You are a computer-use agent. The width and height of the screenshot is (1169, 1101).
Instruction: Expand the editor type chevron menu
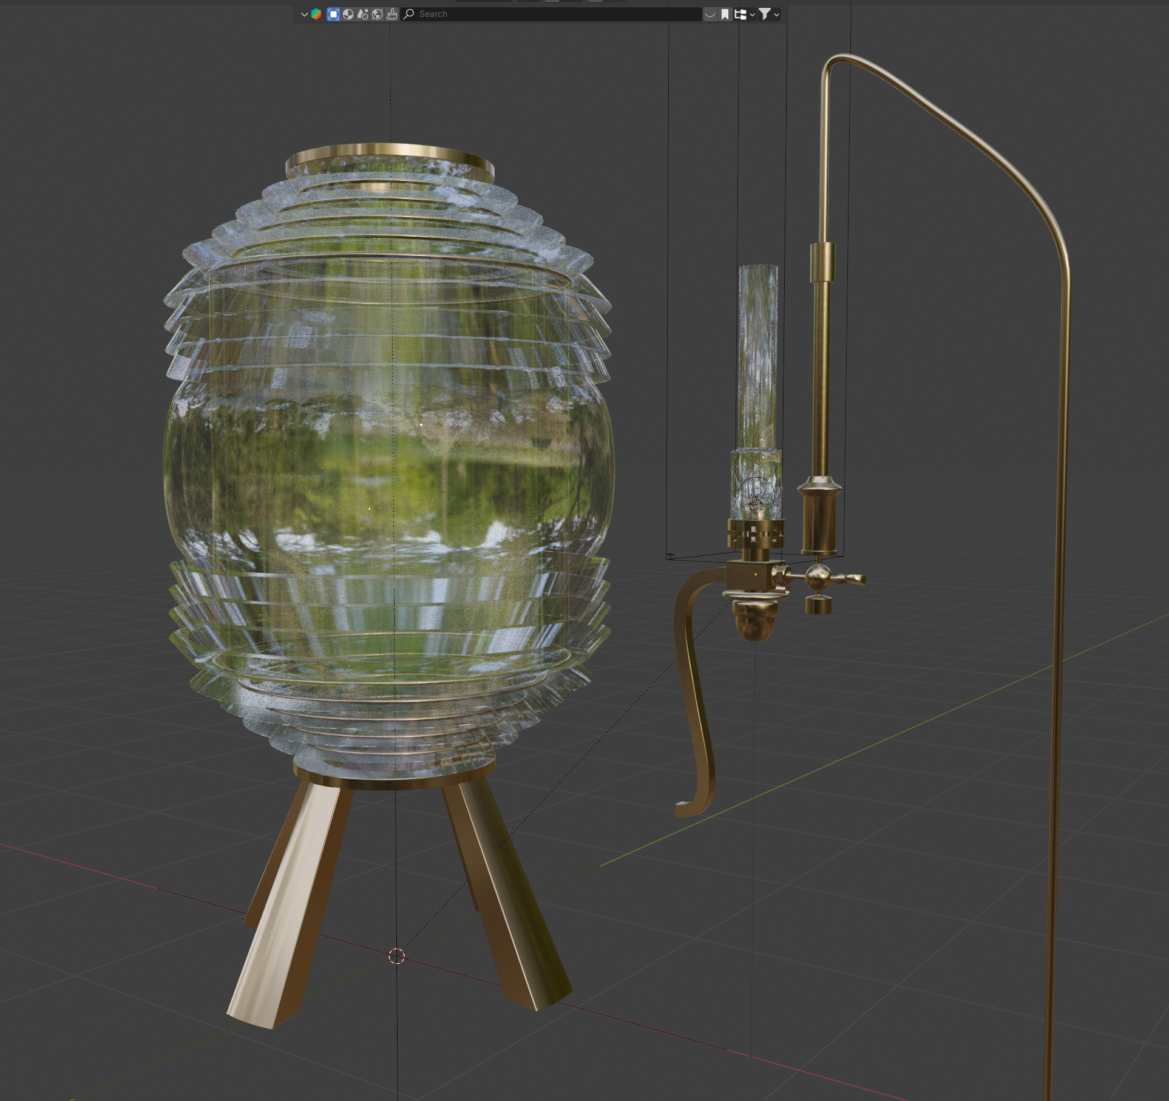(304, 14)
